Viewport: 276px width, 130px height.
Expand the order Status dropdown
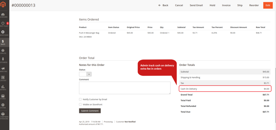[x=85, y=74]
